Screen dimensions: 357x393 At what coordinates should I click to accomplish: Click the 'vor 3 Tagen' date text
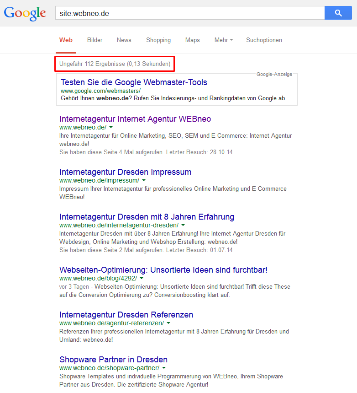pyautogui.click(x=74, y=287)
